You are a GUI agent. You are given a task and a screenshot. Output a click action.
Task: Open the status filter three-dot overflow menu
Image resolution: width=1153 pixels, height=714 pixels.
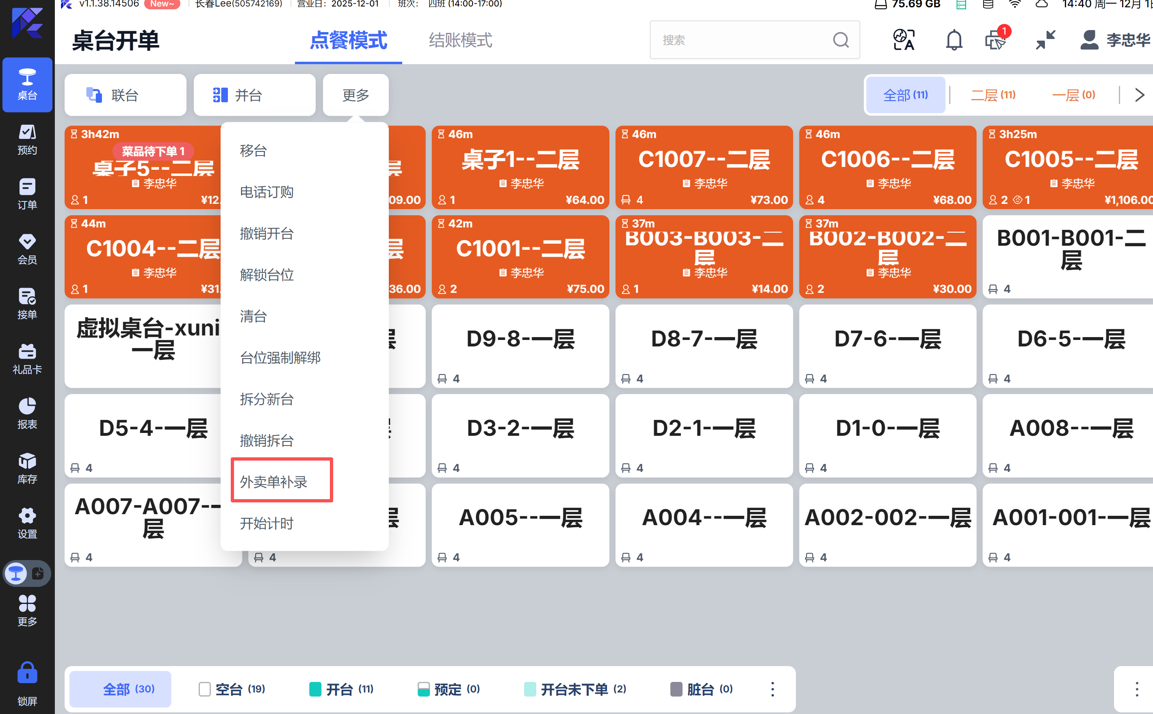click(773, 689)
